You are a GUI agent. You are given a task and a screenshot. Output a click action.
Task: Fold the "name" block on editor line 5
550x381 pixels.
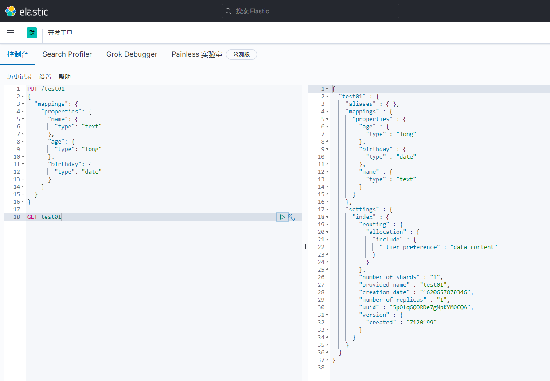(23, 119)
